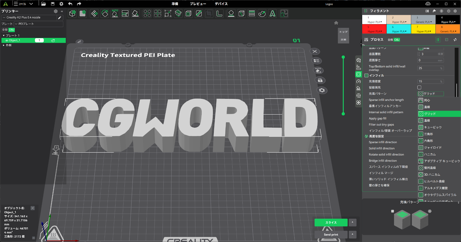Choose ジャイロイド from the infill pattern list
The image size is (461, 242).
point(432,148)
